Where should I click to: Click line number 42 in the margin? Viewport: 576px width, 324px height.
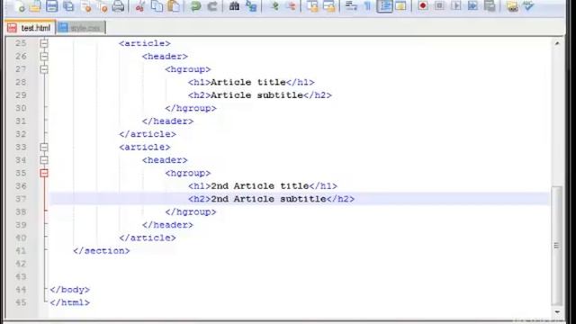pyautogui.click(x=21, y=264)
